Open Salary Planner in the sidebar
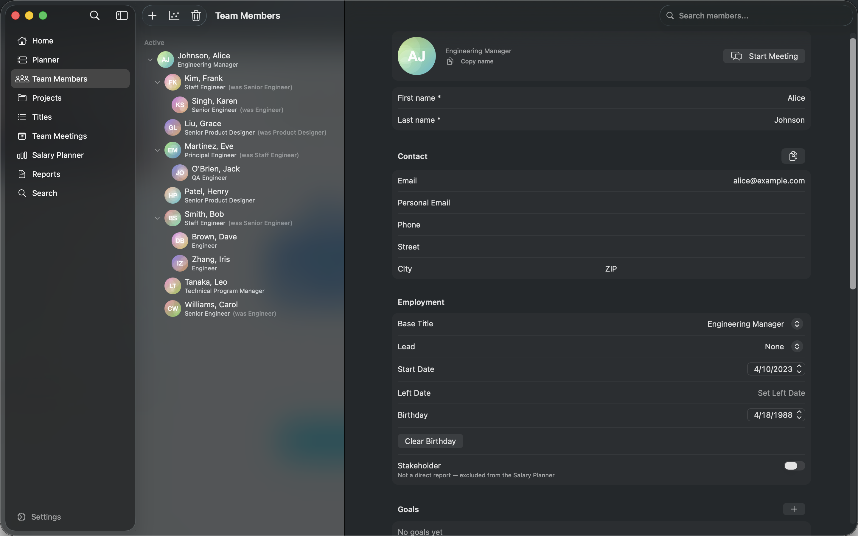The image size is (858, 536). [x=70, y=155]
